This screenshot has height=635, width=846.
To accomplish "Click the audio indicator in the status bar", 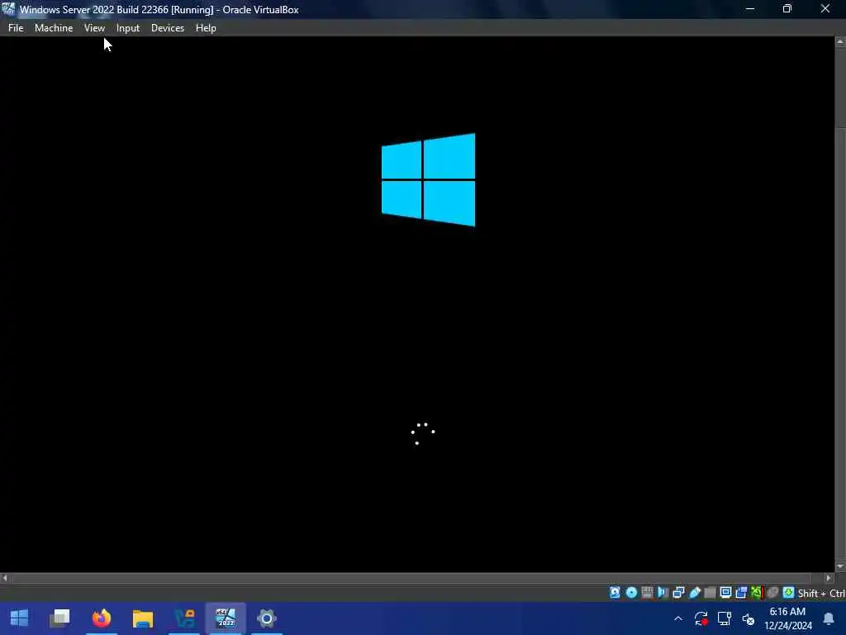I will click(663, 592).
